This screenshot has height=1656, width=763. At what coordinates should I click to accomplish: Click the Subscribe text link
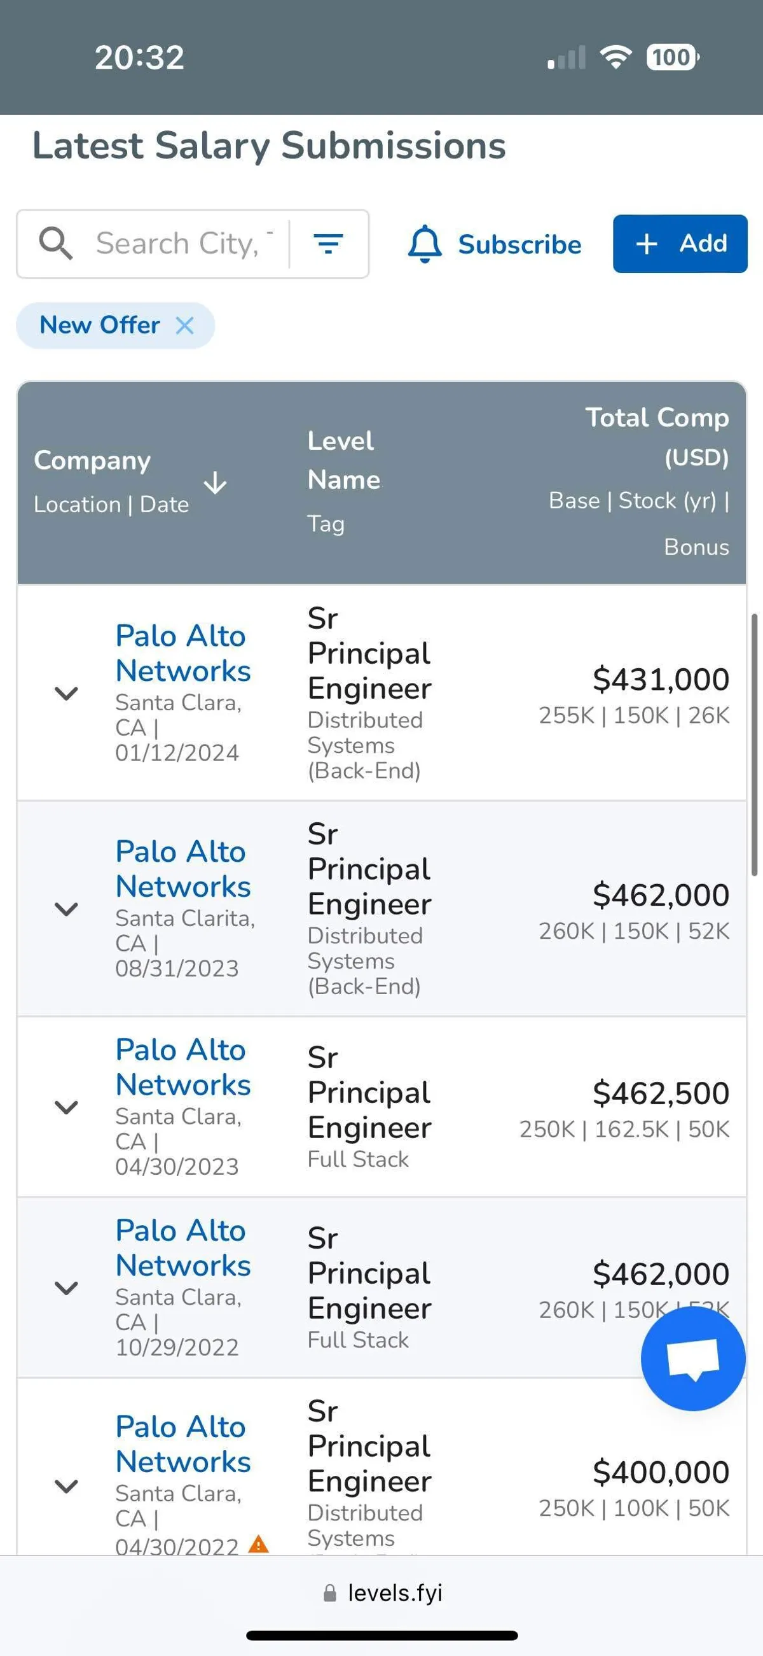(x=519, y=244)
